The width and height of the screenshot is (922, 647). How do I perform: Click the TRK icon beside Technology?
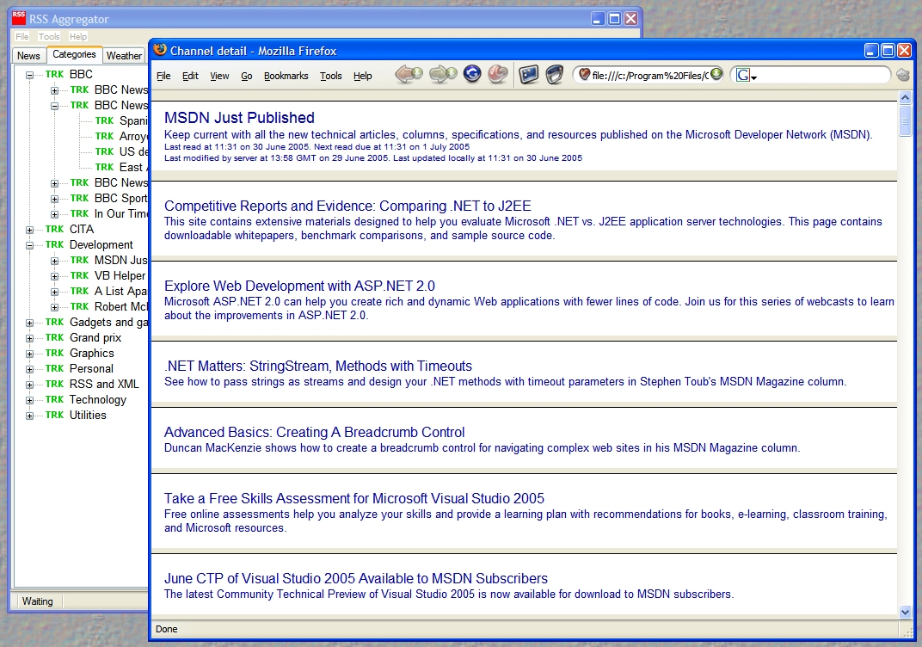55,399
